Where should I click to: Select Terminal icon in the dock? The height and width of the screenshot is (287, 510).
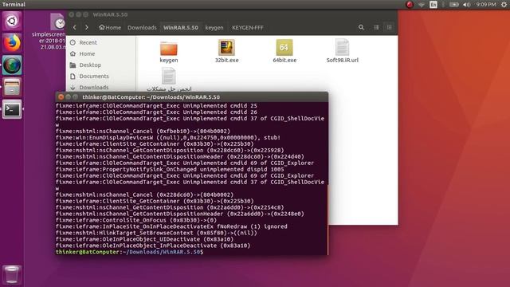point(12,109)
